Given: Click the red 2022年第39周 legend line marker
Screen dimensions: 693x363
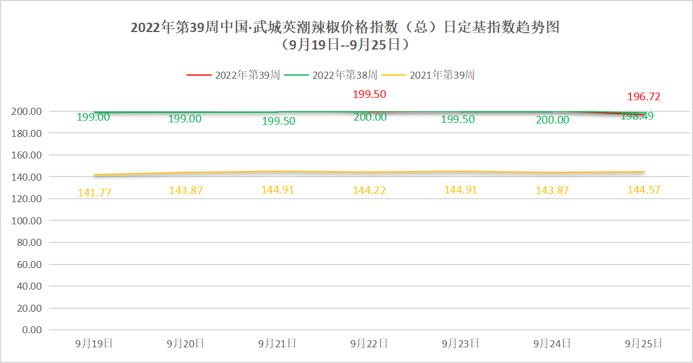Looking at the screenshot, I should tap(199, 75).
